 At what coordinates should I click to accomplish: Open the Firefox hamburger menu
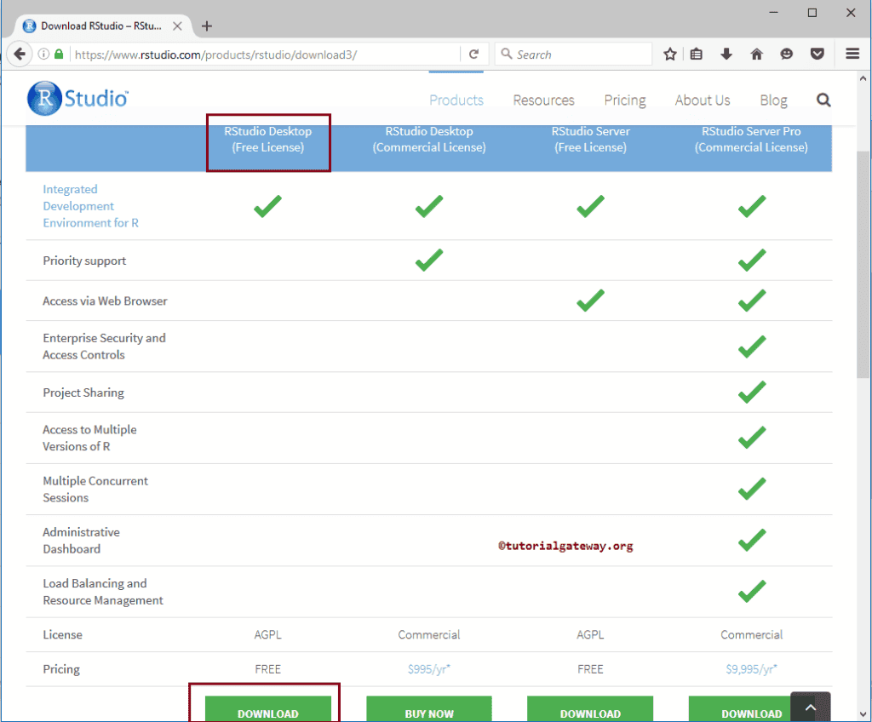[x=852, y=53]
